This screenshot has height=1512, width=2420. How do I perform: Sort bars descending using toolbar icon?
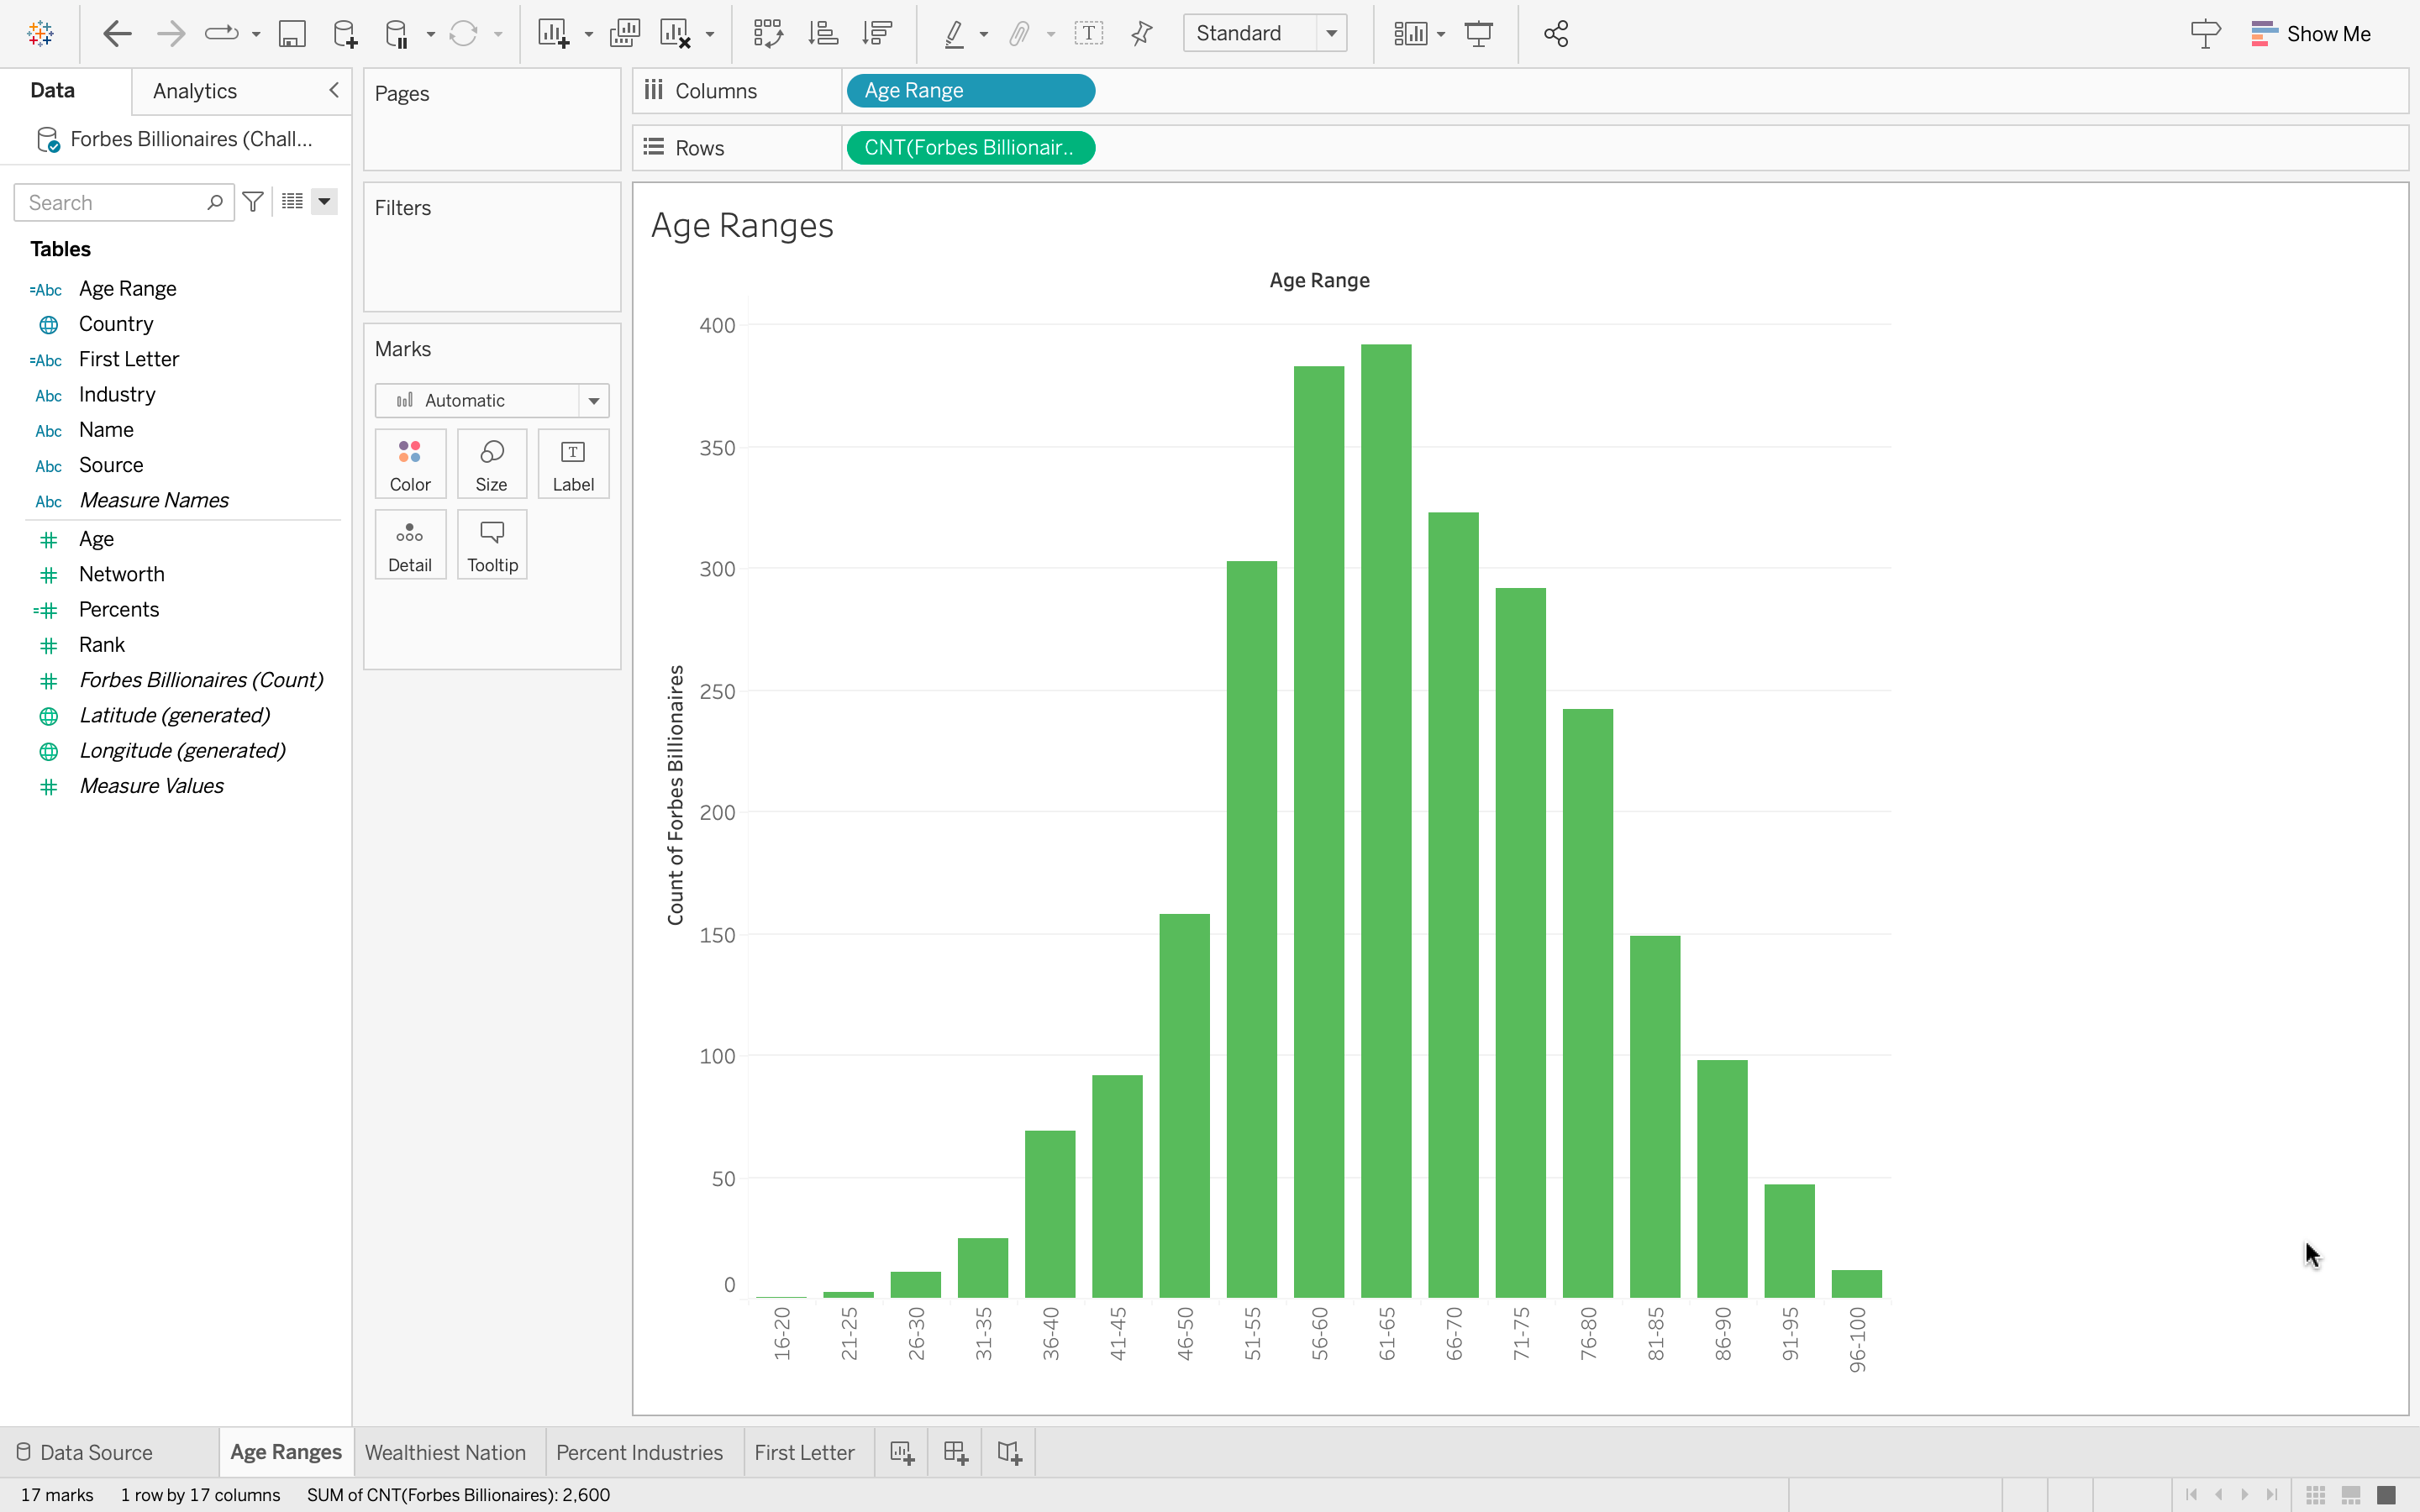[877, 34]
